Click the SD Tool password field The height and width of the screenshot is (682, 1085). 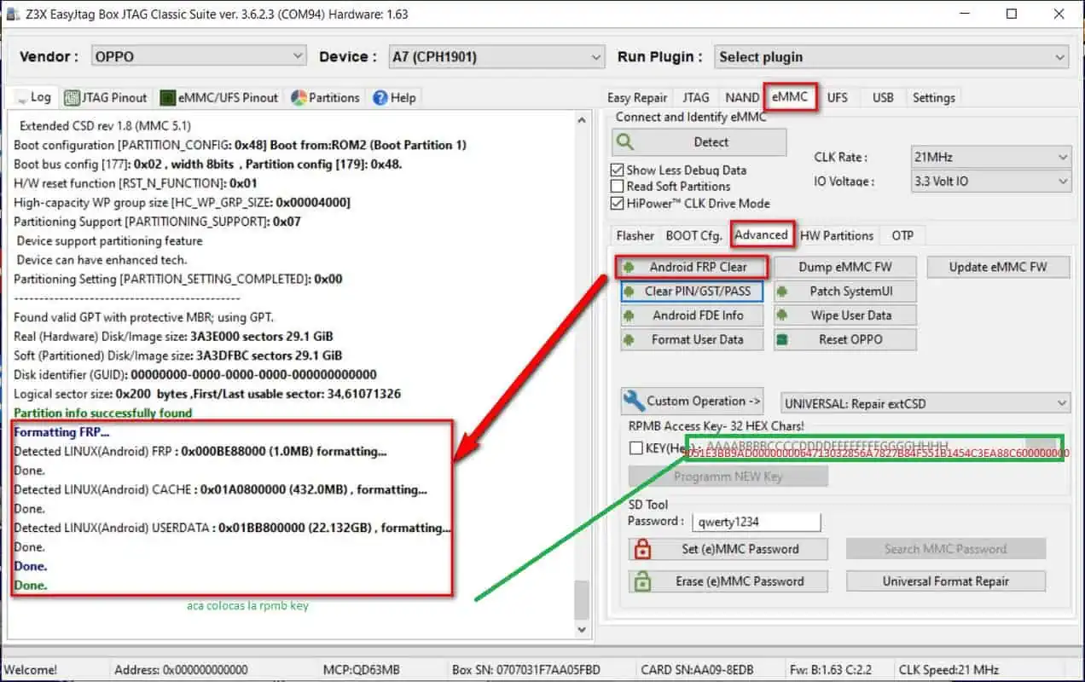coord(755,522)
